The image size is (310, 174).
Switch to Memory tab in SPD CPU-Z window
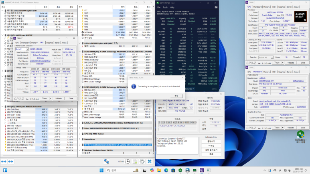(34, 43)
